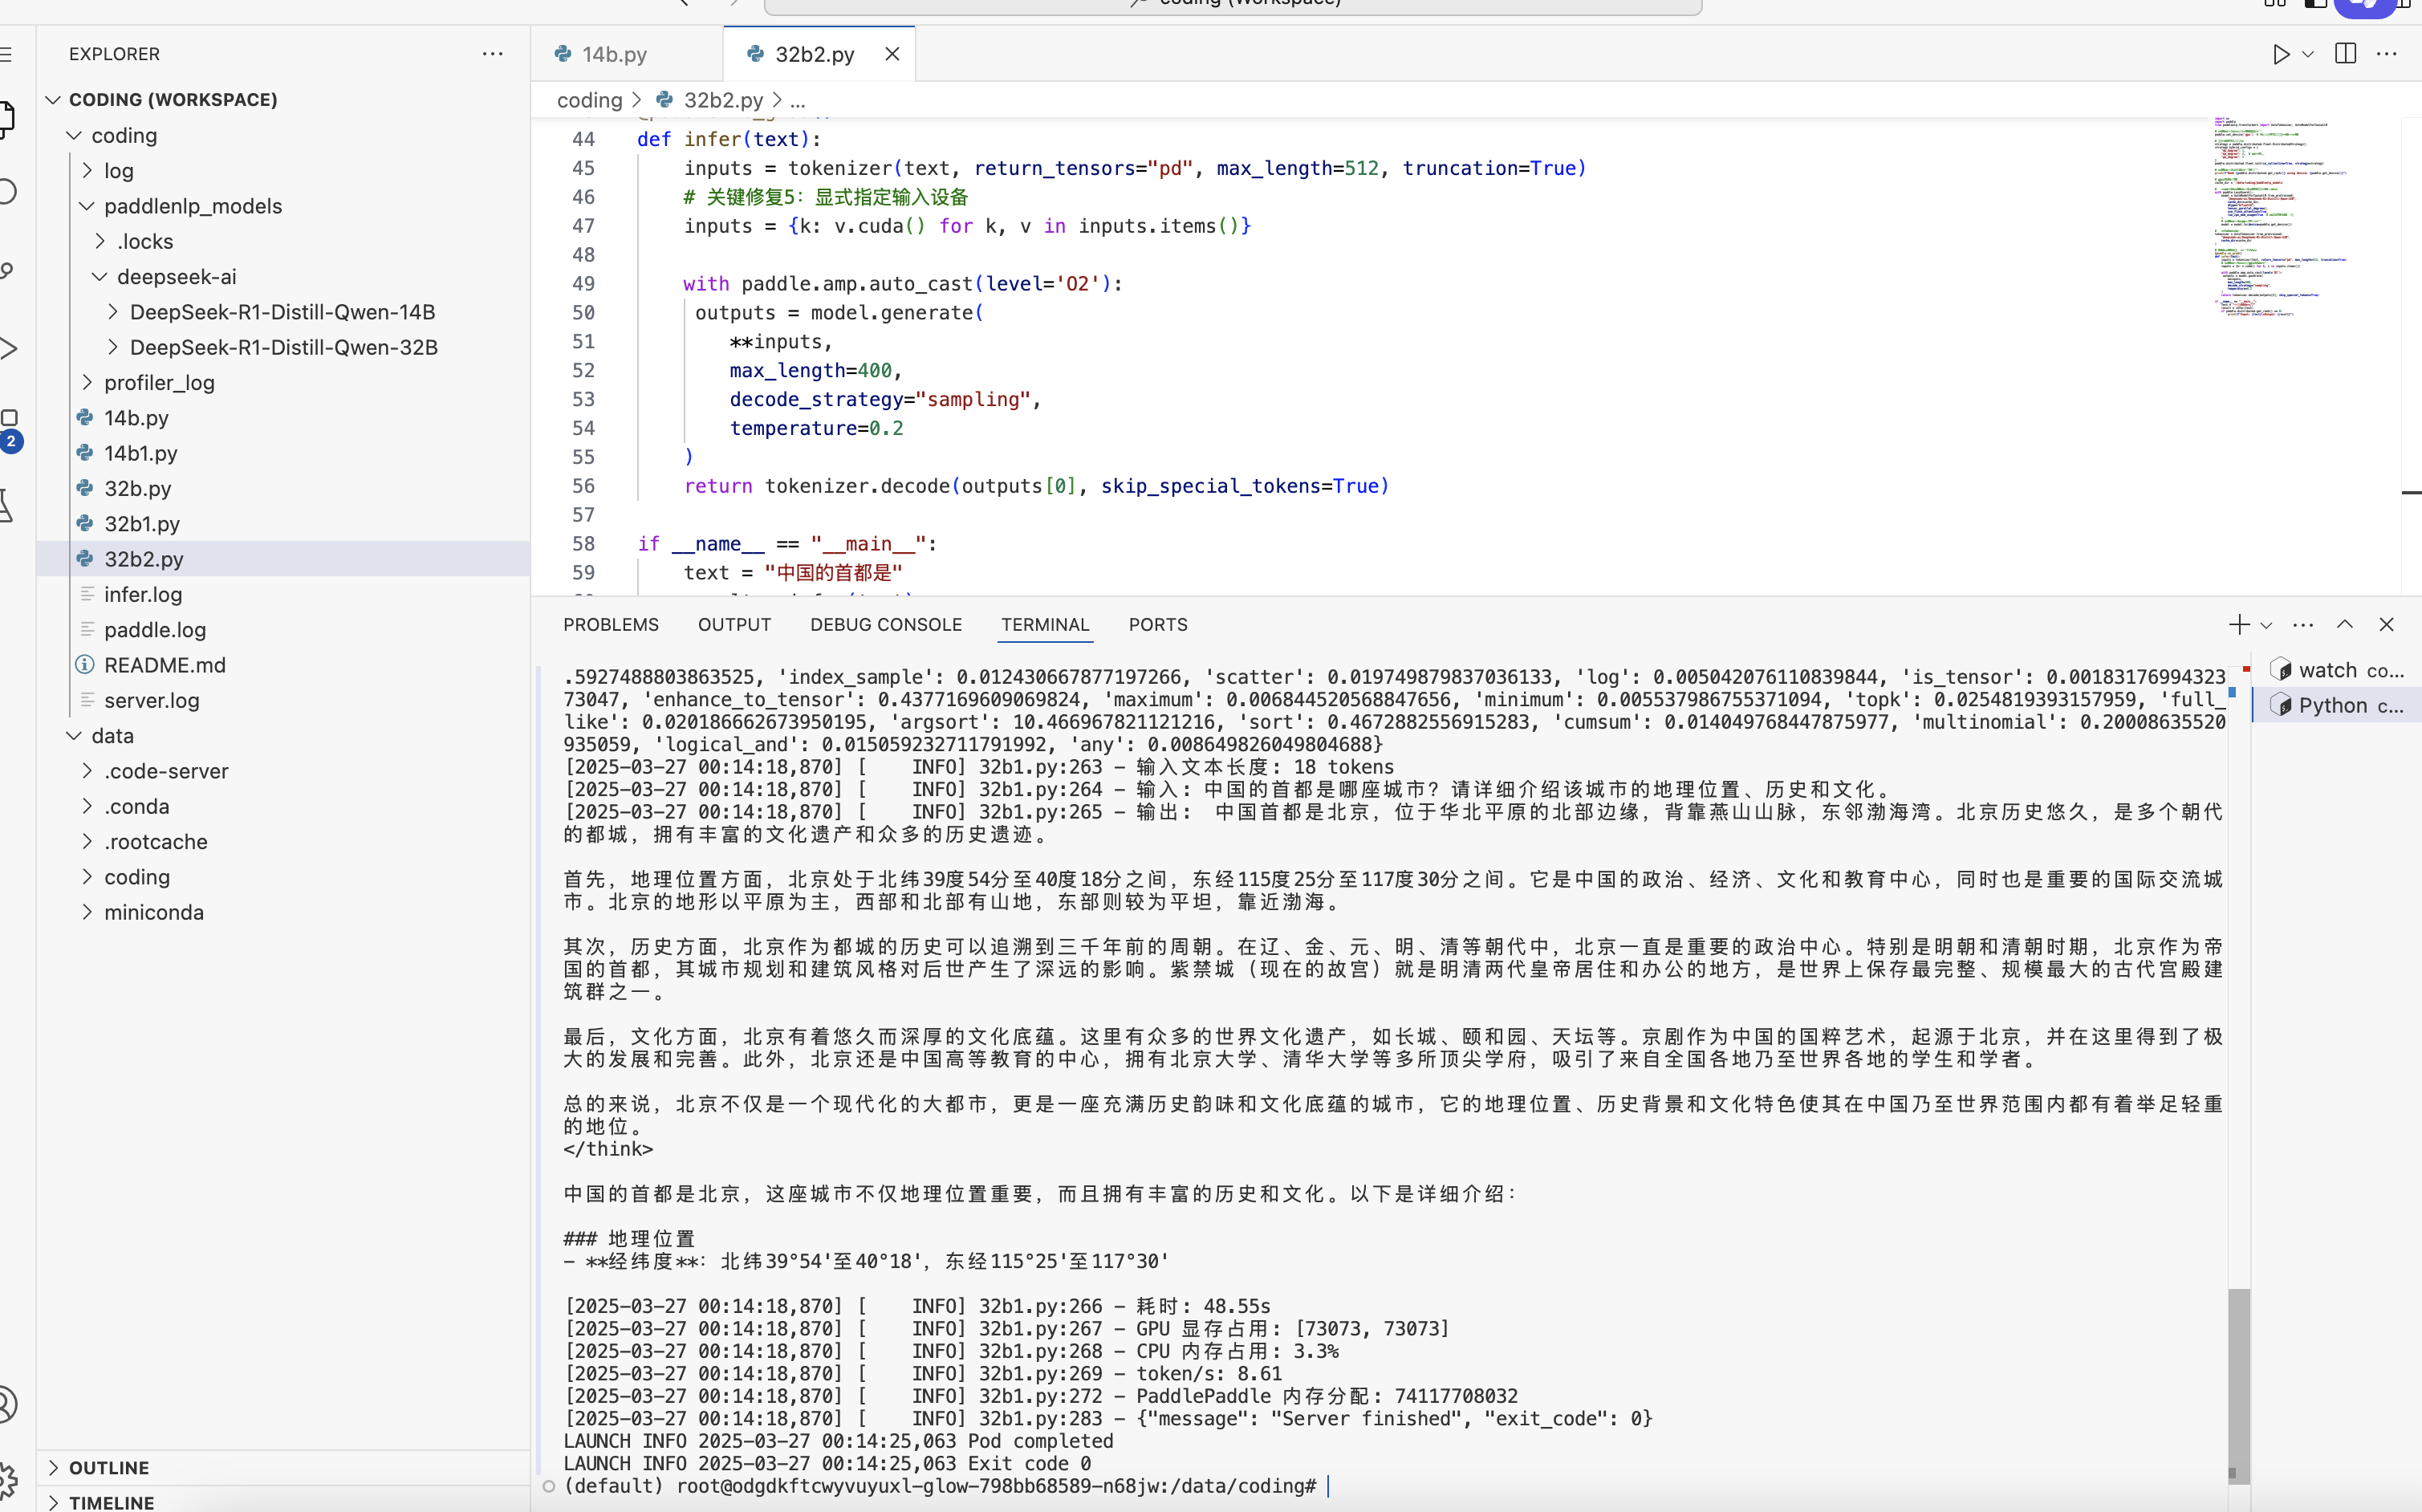Switch to the 14b.py editor tab
This screenshot has height=1512, width=2422.
[613, 54]
